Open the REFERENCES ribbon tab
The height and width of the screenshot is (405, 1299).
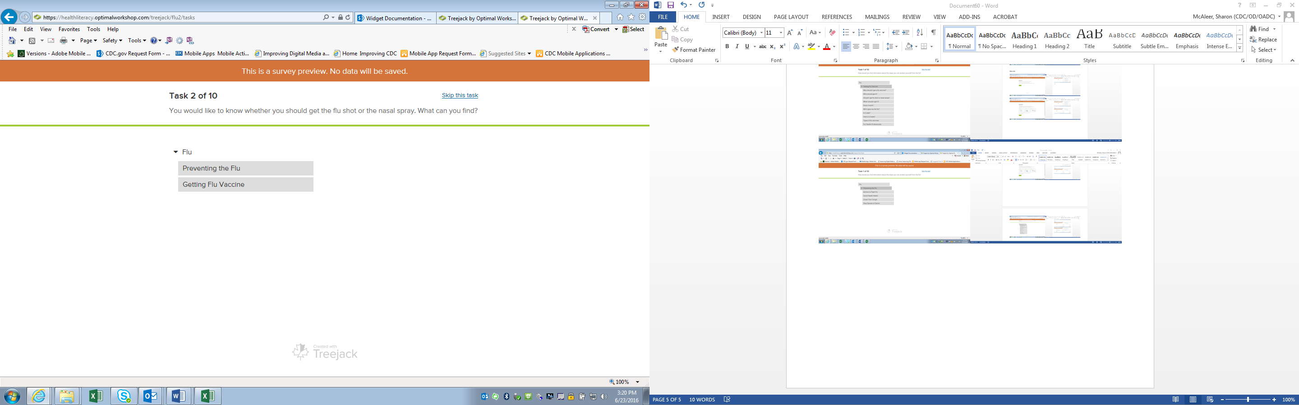pyautogui.click(x=837, y=17)
